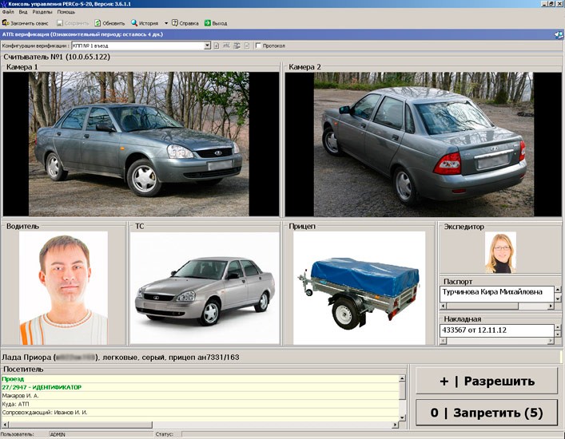Screen dimensions: 565x439
Task: Open the 'Файл' menu
Action: [8, 12]
